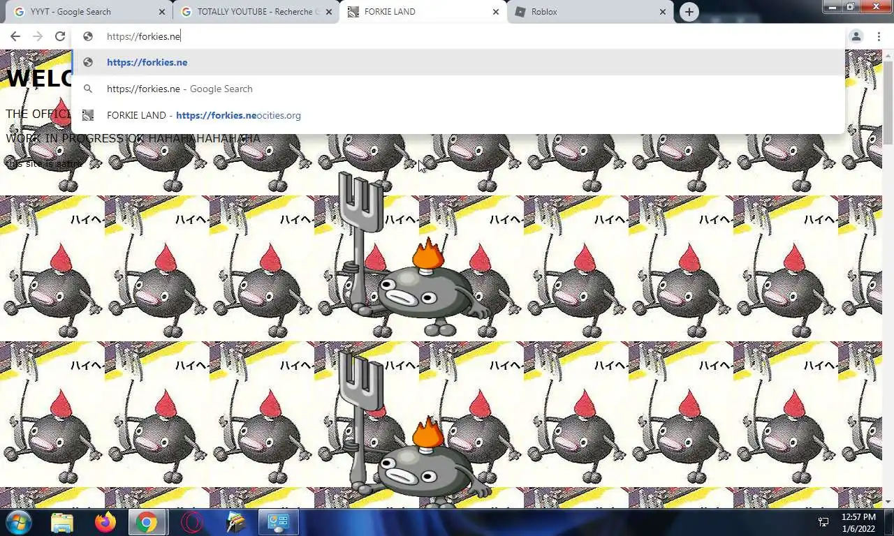Viewport: 894px width, 536px height.
Task: Launch Opera from the taskbar
Action: (192, 522)
